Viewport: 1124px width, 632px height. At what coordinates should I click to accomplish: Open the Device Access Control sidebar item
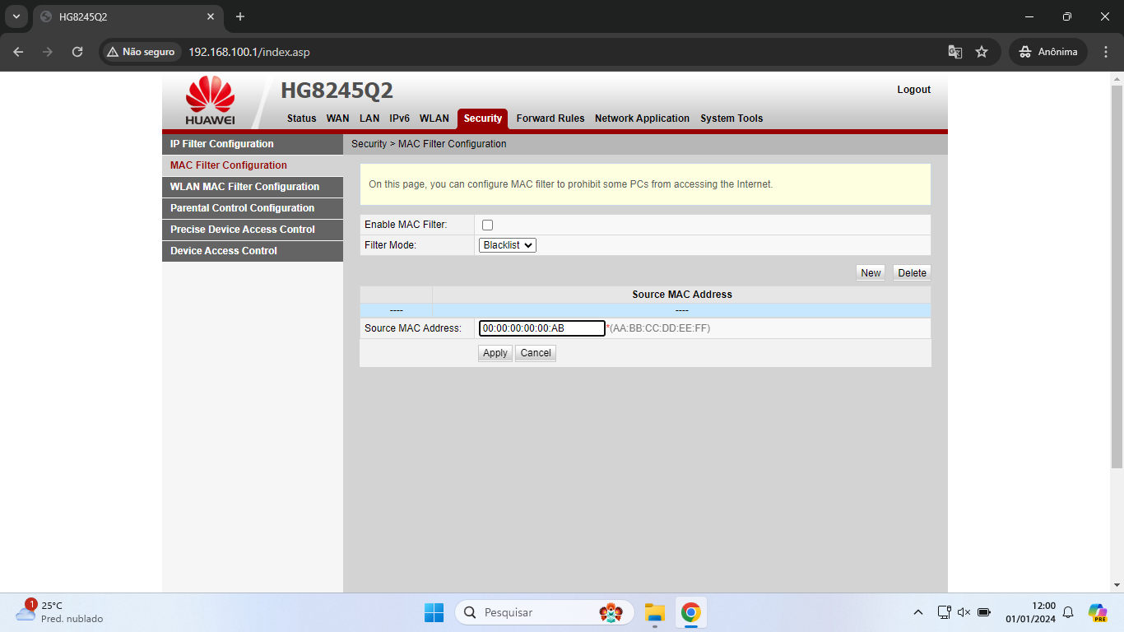tap(253, 251)
